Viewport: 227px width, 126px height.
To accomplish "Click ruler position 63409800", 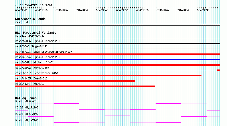I will 21,10.
